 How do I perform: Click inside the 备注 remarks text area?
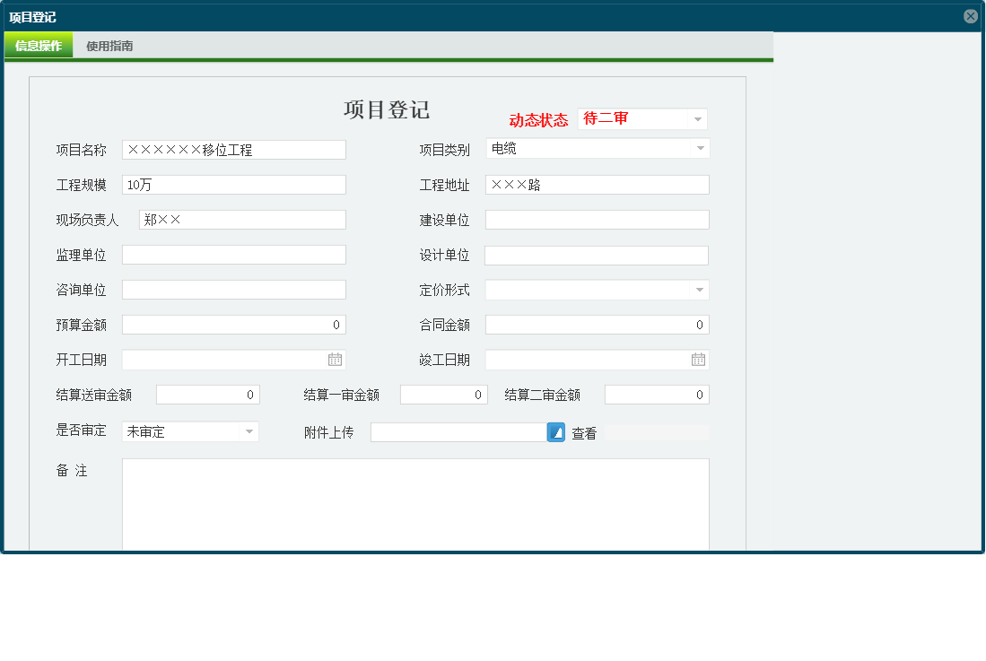coord(415,502)
